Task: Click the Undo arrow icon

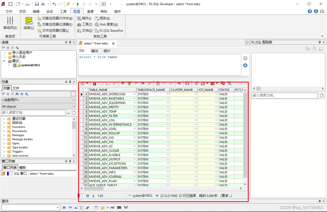Action: tap(54, 4)
